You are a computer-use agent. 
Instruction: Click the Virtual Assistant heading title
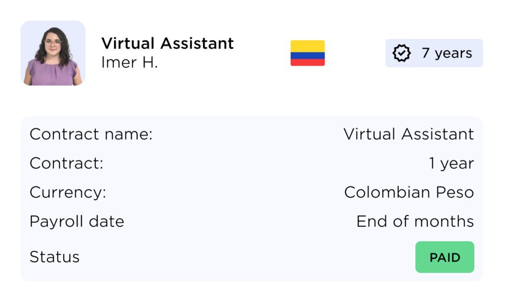(168, 43)
